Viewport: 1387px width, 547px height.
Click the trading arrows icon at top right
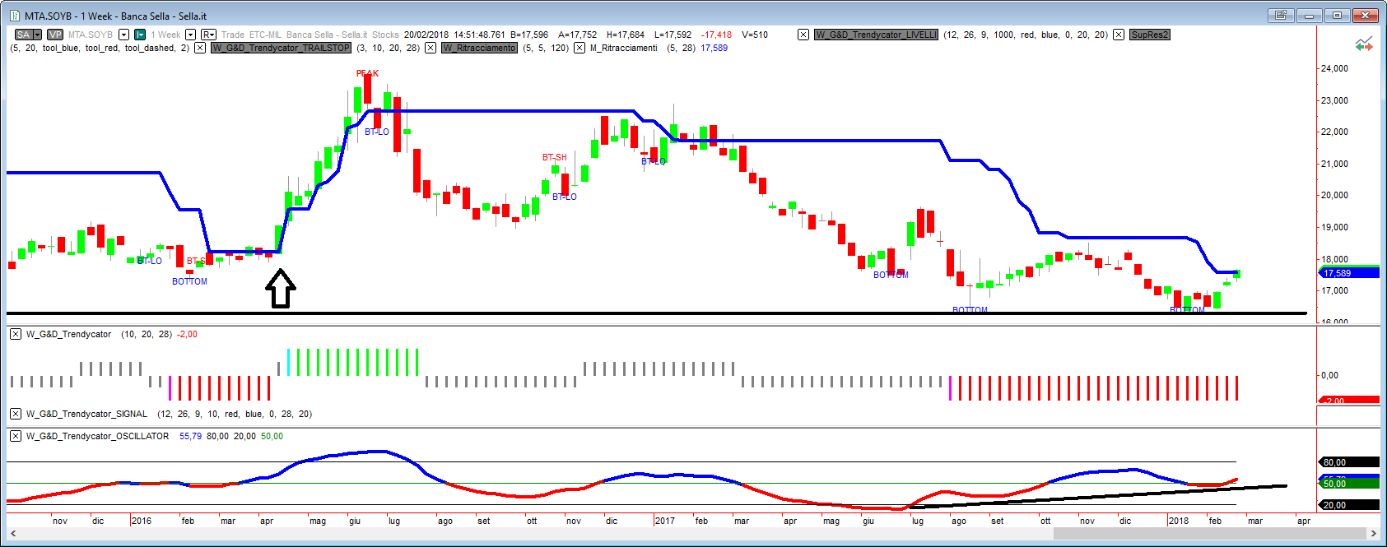[1364, 44]
